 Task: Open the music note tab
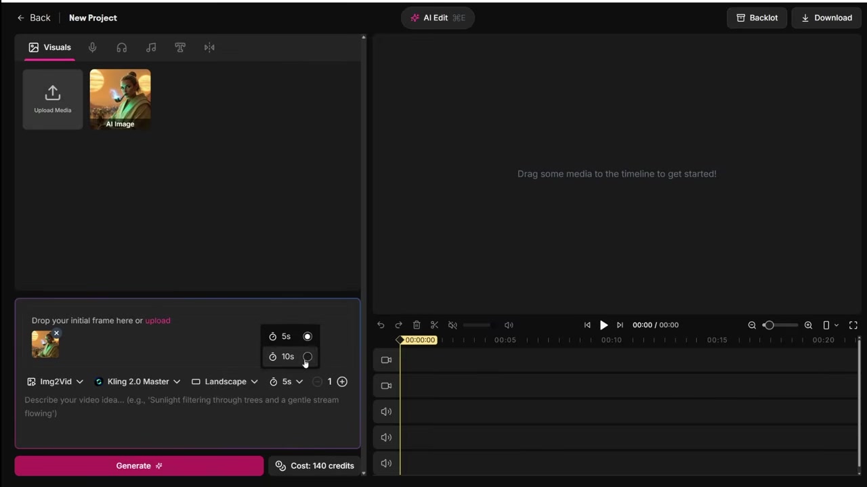pyautogui.click(x=151, y=47)
